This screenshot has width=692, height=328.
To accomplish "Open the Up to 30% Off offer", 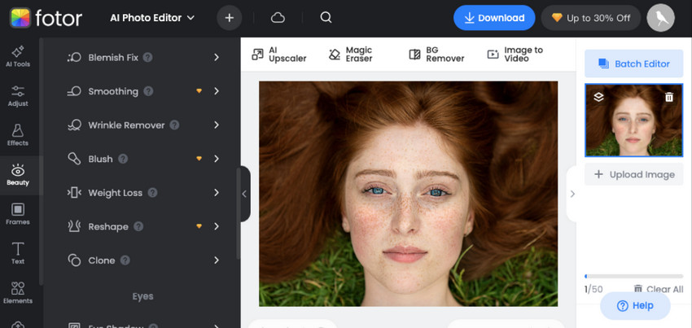I will [x=591, y=18].
